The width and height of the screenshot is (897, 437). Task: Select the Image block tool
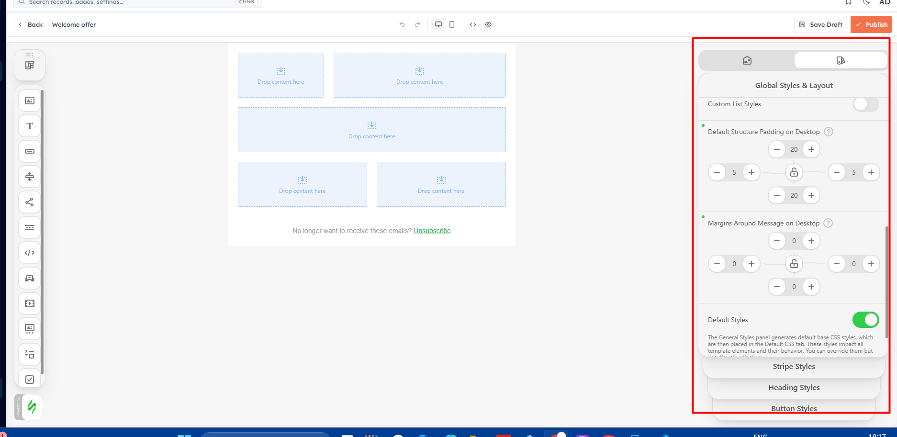[x=30, y=101]
